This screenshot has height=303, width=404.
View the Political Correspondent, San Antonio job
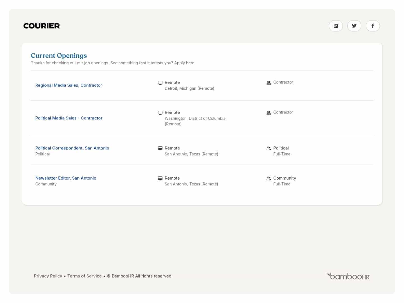pos(72,148)
